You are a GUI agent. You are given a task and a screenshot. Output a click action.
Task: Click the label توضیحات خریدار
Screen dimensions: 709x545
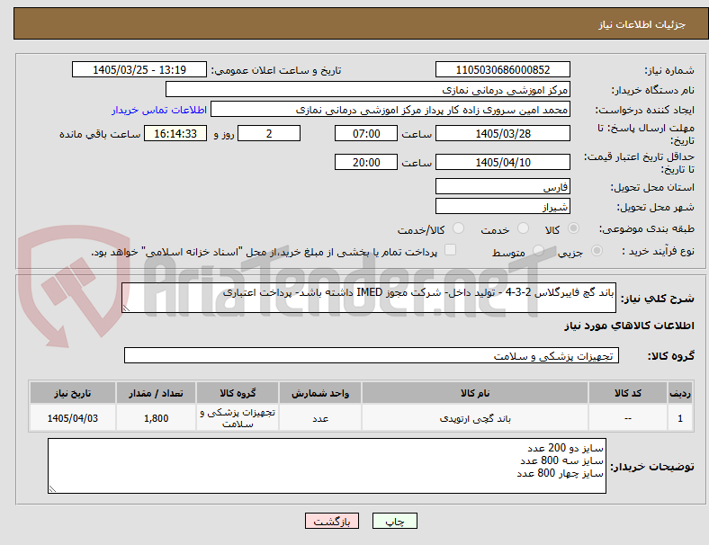[x=652, y=467]
